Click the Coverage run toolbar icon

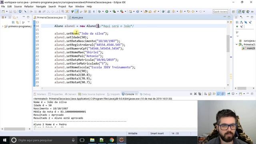point(114,12)
